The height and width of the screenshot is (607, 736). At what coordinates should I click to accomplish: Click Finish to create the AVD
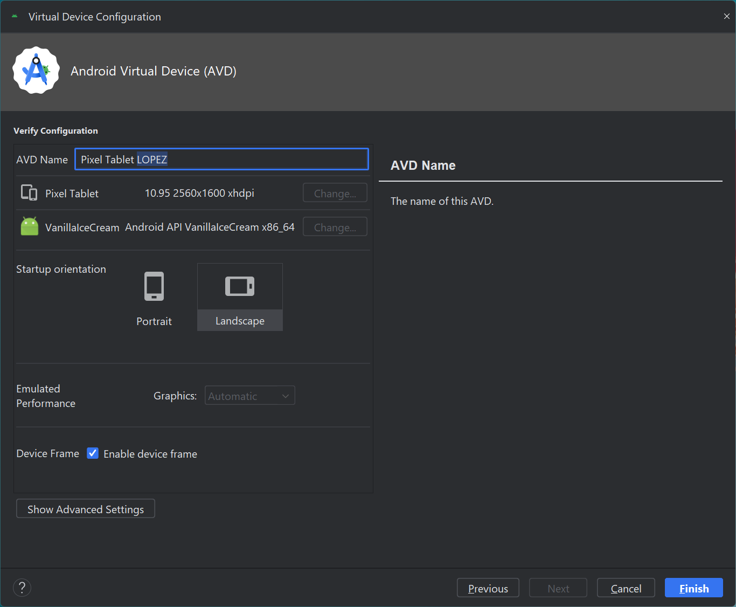(x=694, y=588)
